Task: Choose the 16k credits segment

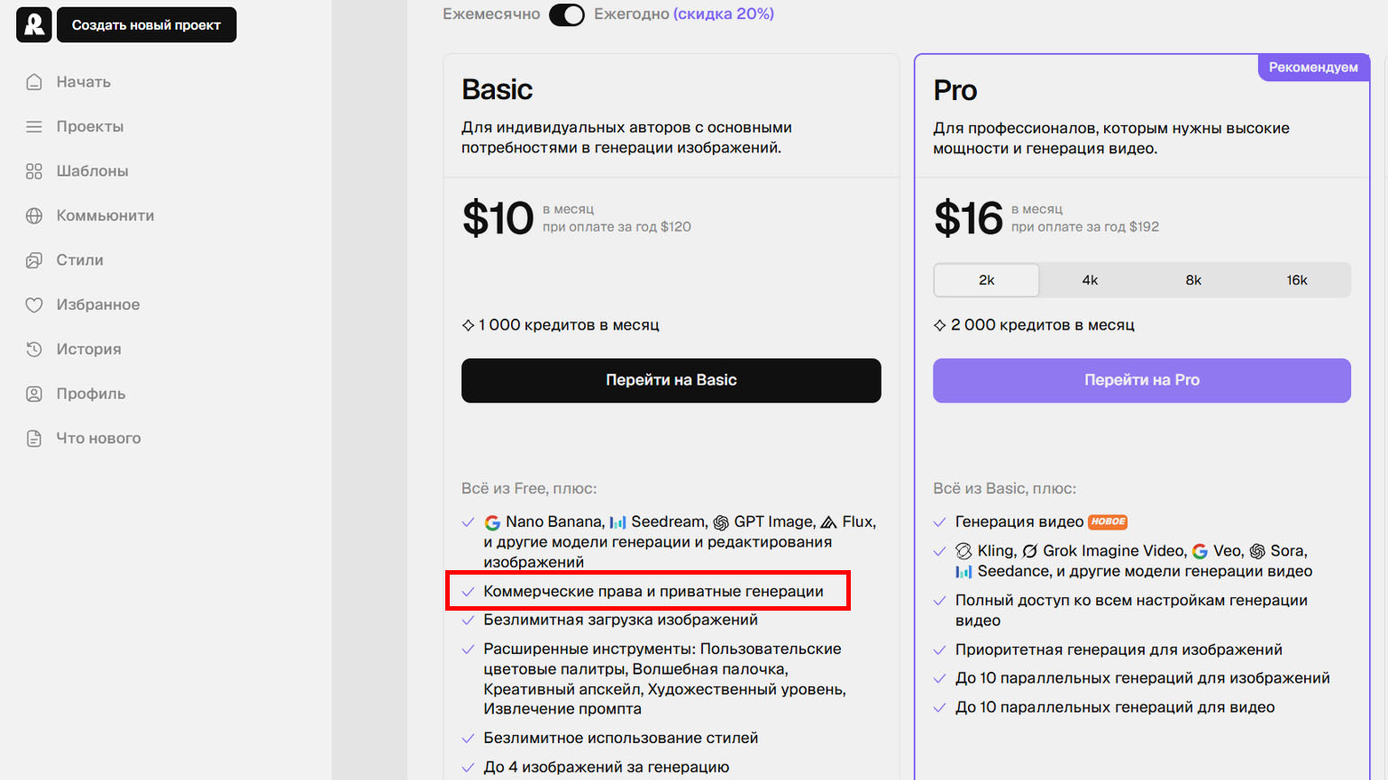Action: click(1297, 280)
